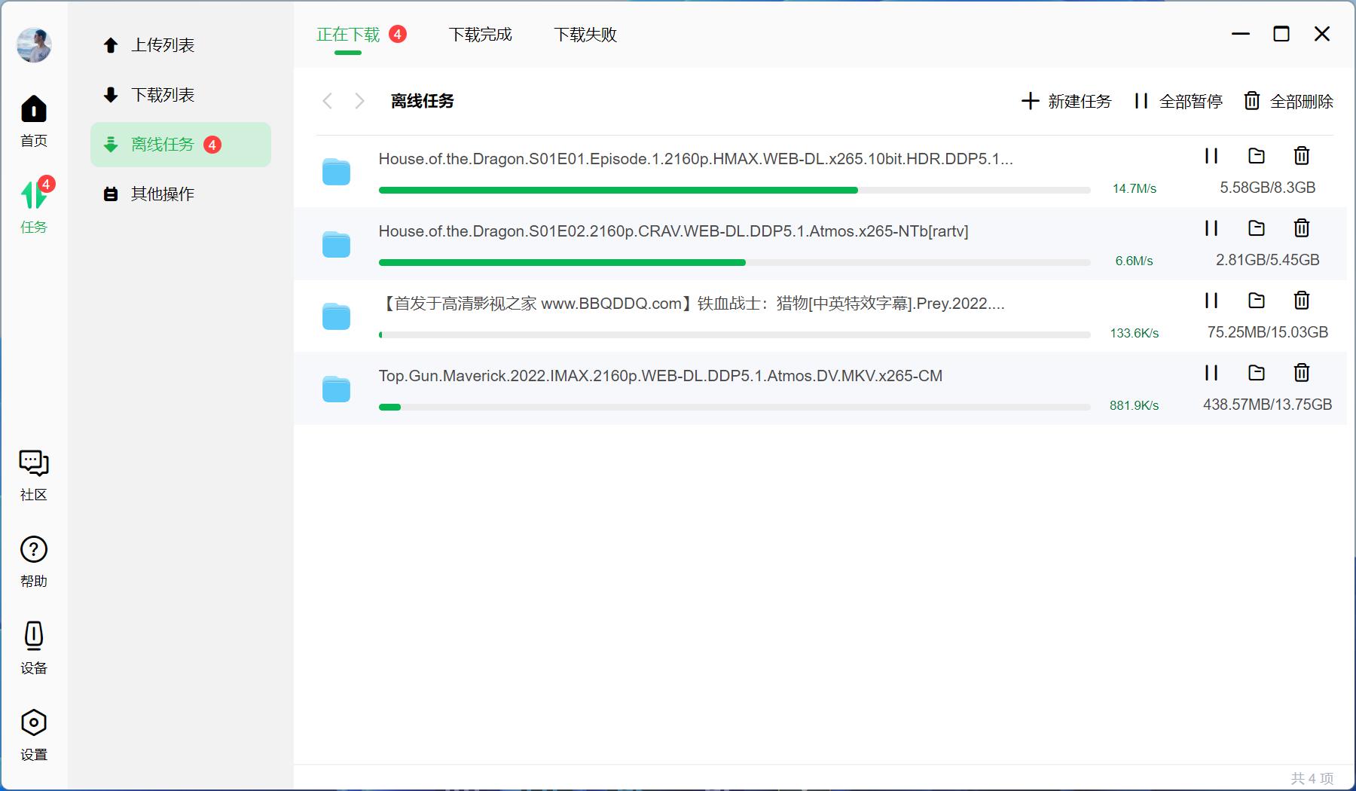Go back using the left navigation arrow
1356x791 pixels.
pos(328,101)
